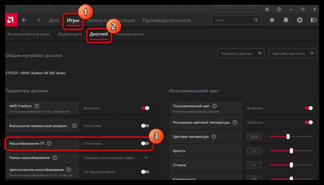Screen dimensions: 324x185
Task: Click the search magnifier icon
Action: click(256, 20)
